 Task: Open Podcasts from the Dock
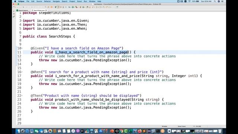pyautogui.click(x=78, y=131)
